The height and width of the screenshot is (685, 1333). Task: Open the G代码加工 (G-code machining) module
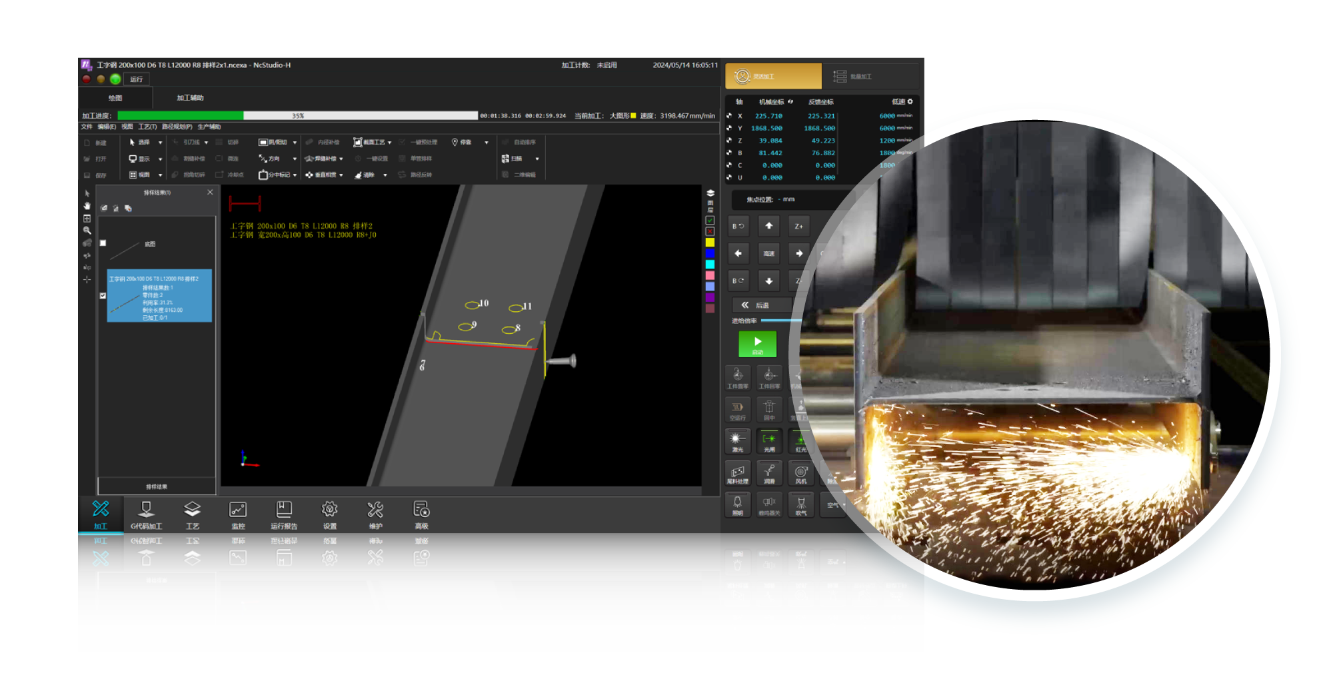146,514
